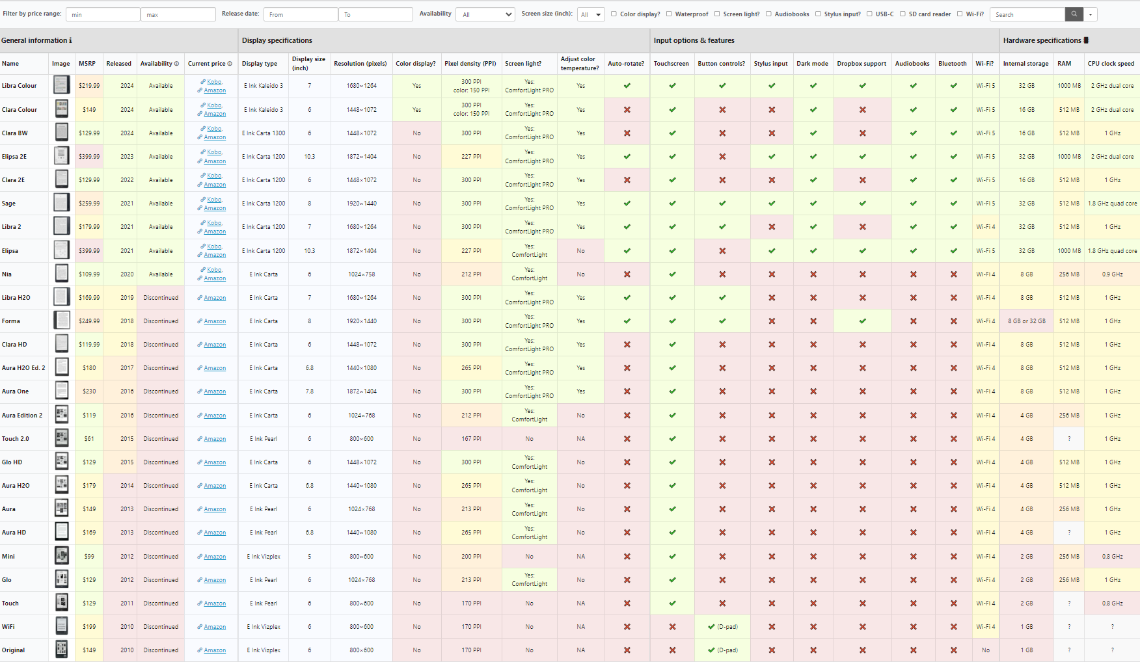Click the green Auto-rotate checkmark for Libra Colour

[626, 85]
